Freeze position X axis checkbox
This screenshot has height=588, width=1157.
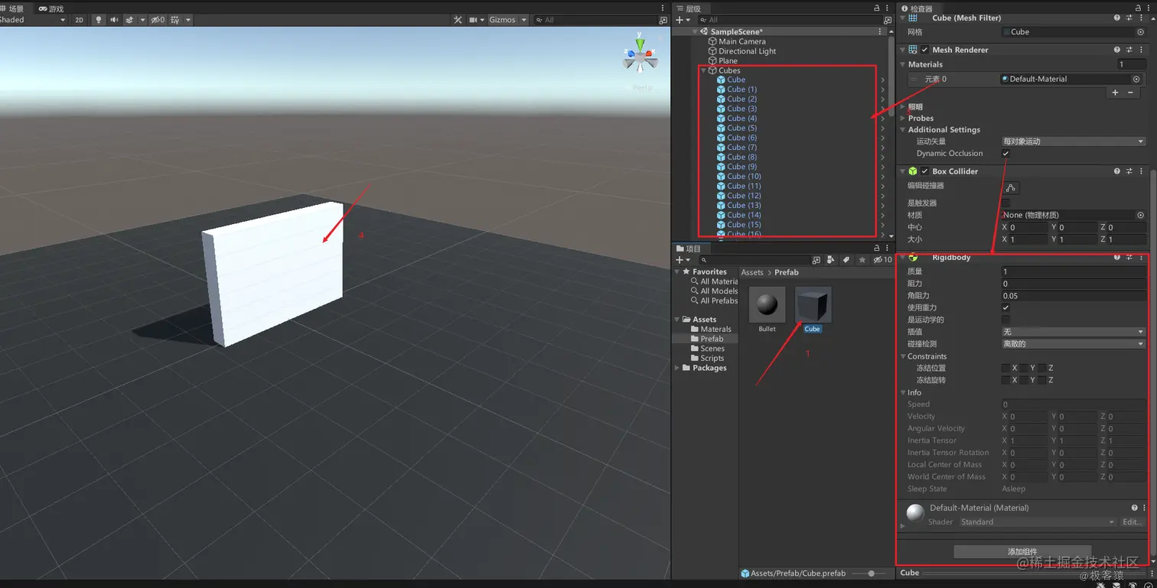(x=1005, y=368)
